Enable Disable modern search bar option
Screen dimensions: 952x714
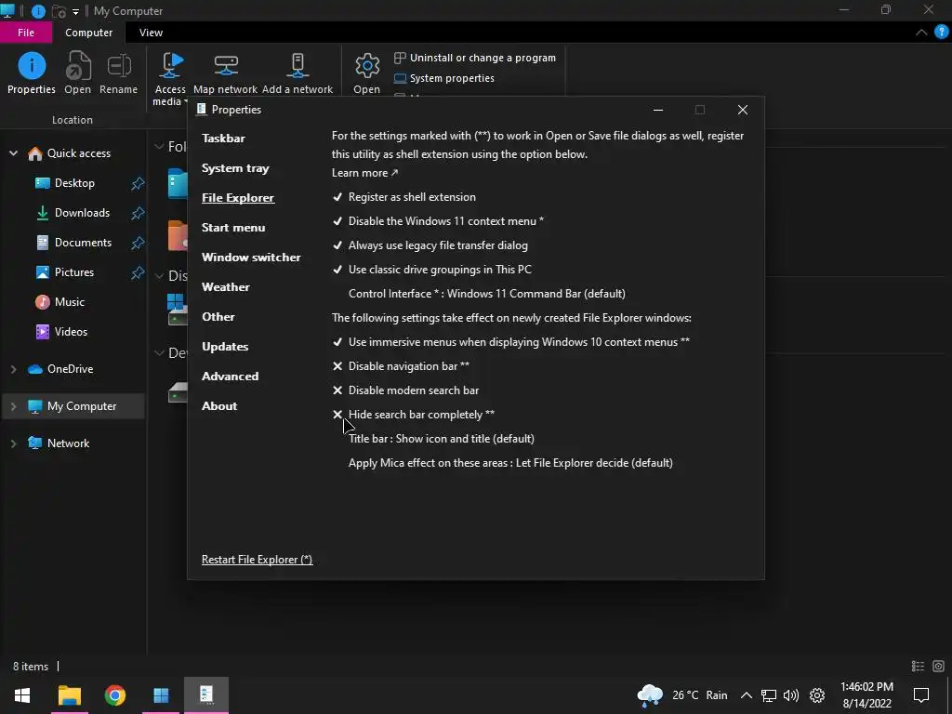click(x=405, y=390)
